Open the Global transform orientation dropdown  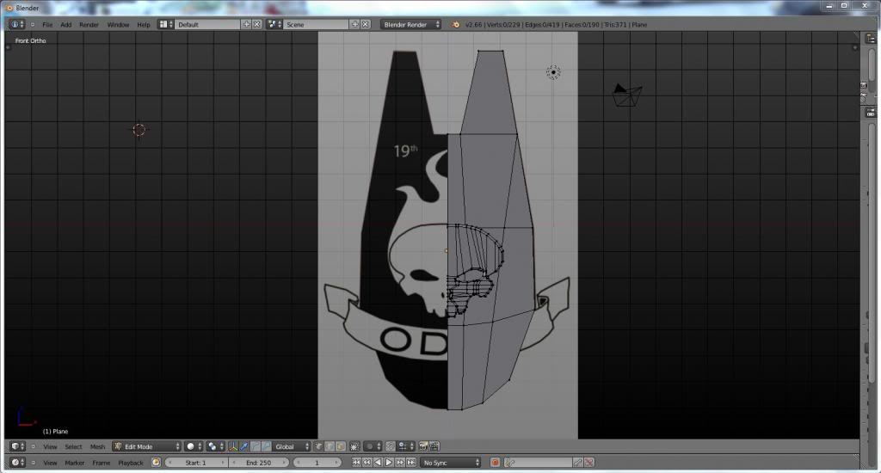(x=291, y=446)
